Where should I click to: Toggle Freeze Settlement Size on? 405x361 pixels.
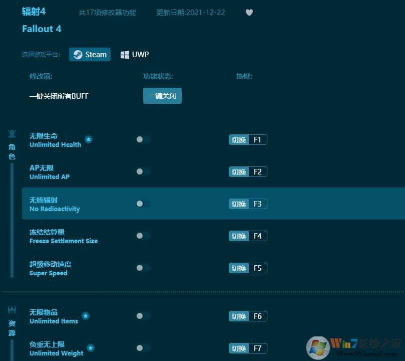[143, 236]
